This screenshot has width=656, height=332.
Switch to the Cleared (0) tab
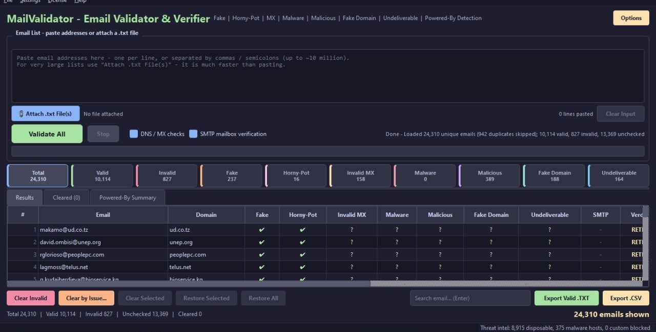click(66, 197)
